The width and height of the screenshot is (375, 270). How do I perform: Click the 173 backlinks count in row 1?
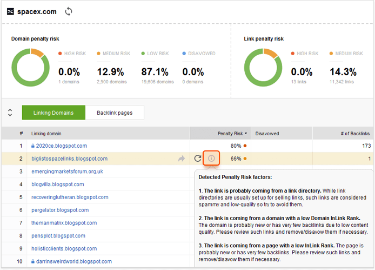[x=366, y=146]
